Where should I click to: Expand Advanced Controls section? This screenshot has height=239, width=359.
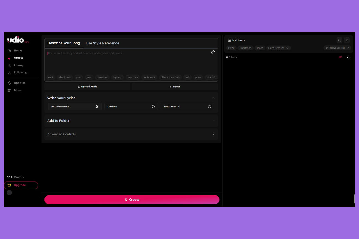click(x=131, y=134)
